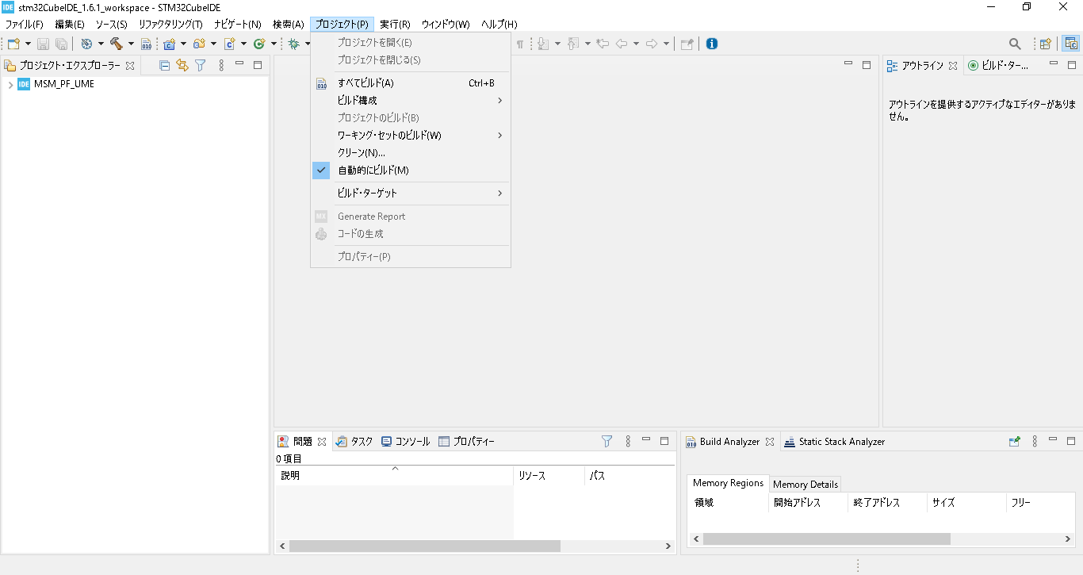Click the pin icon in Build Analyzer view
Image resolution: width=1083 pixels, height=575 pixels.
1014,441
